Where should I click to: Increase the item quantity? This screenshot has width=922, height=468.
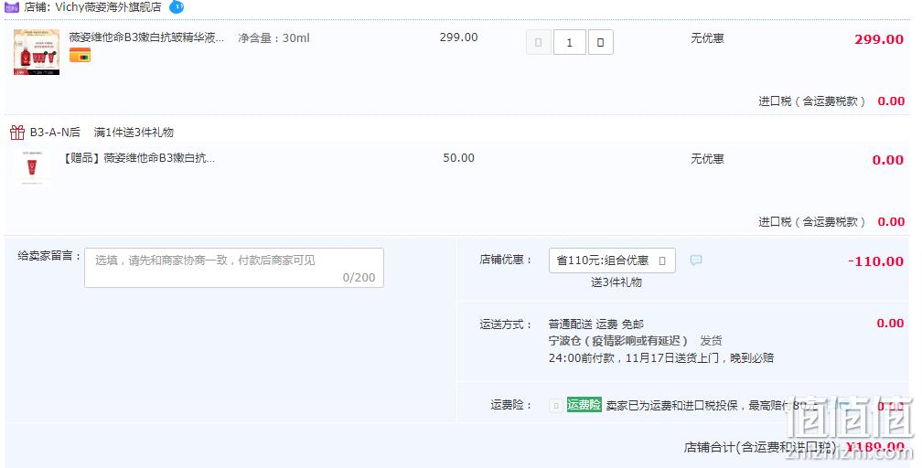(x=600, y=42)
